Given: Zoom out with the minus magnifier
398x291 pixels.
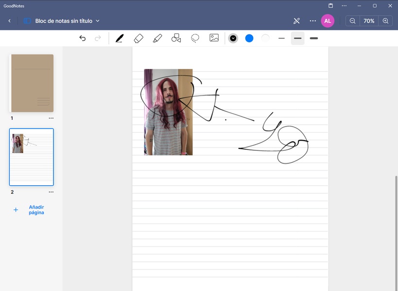Looking at the screenshot, I should pos(352,21).
